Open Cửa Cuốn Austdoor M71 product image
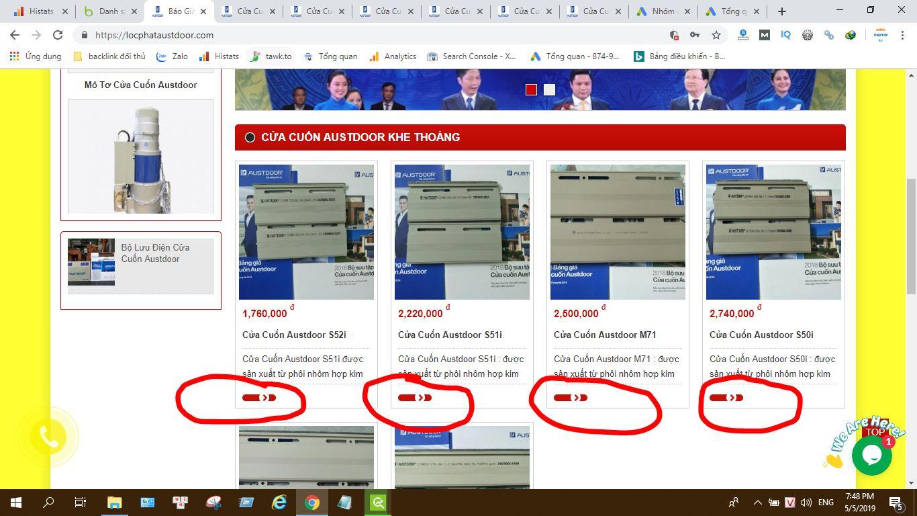The width and height of the screenshot is (917, 516). point(618,232)
